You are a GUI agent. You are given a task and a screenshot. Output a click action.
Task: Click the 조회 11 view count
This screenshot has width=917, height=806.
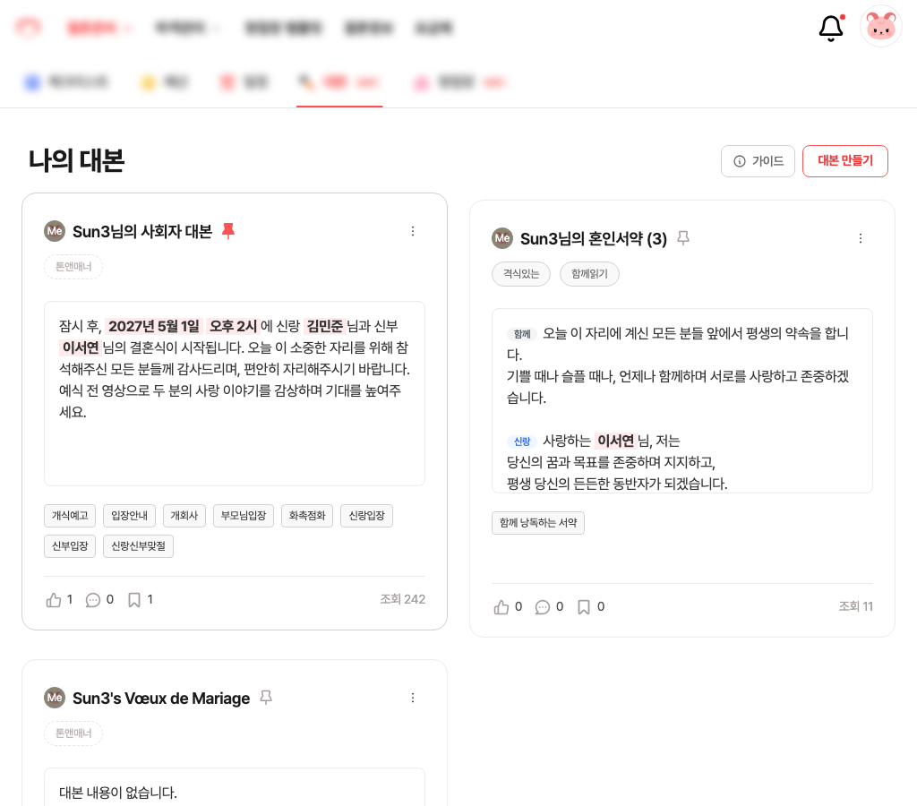(855, 606)
